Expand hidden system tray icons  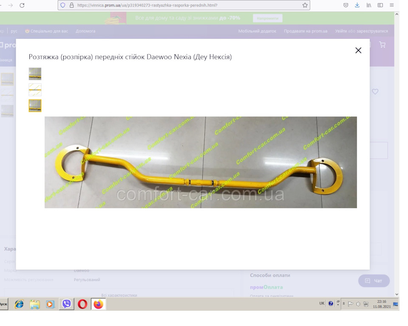[344, 304]
